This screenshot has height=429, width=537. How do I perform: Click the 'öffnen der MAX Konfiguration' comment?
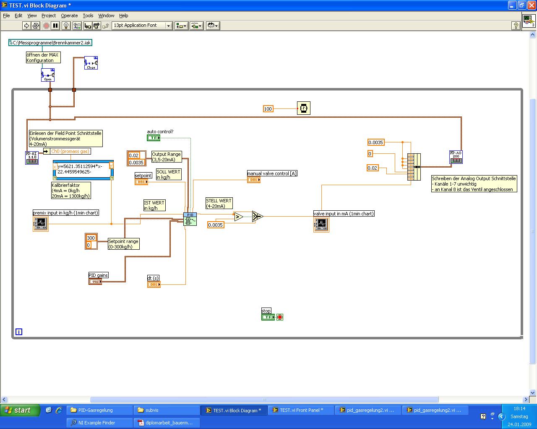43,58
